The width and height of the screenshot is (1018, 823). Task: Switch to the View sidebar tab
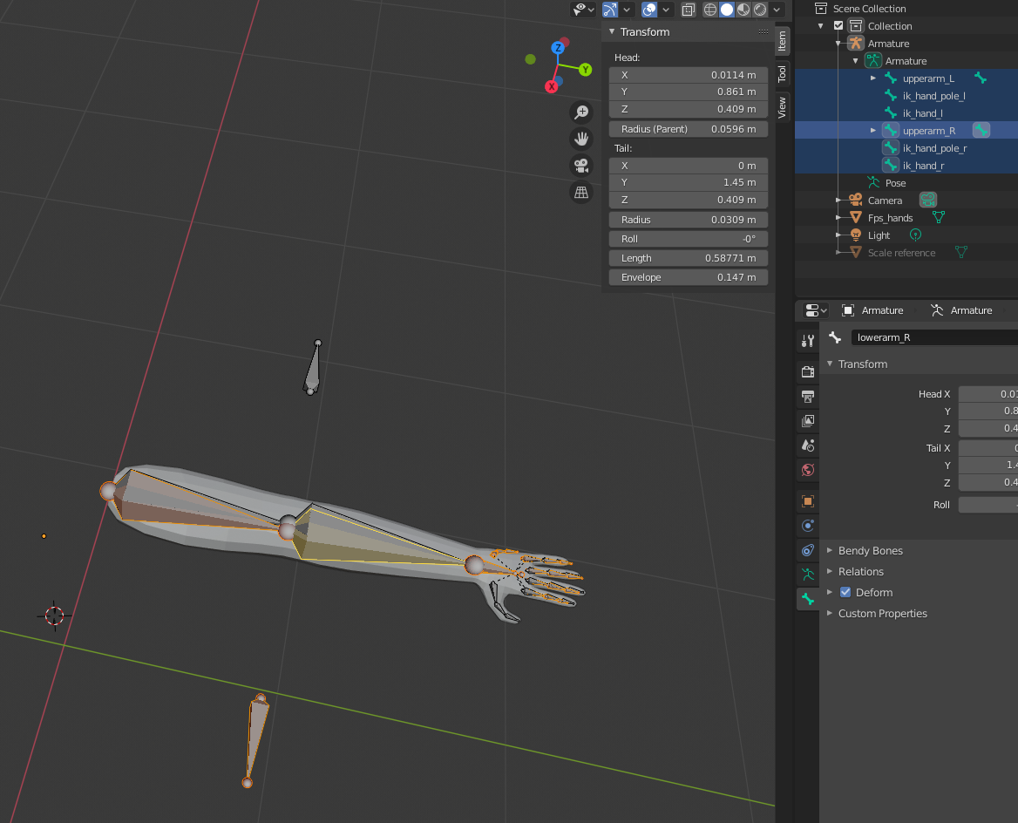[782, 107]
